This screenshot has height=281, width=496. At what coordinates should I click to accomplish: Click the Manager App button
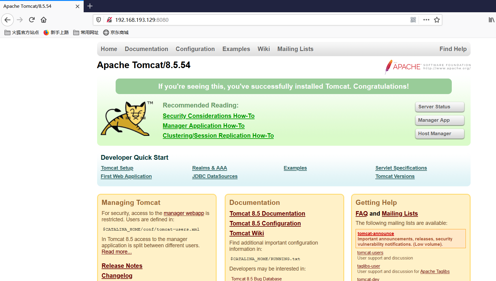click(x=440, y=120)
